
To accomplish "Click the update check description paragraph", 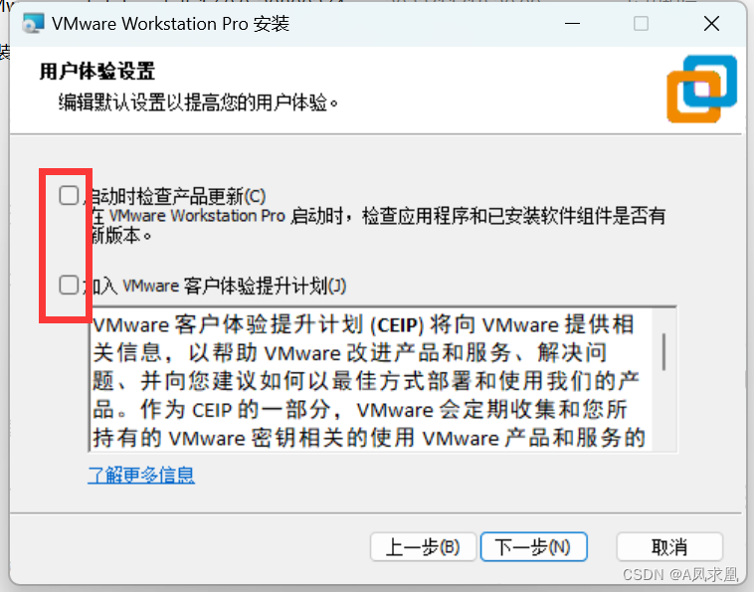I will (x=378, y=226).
